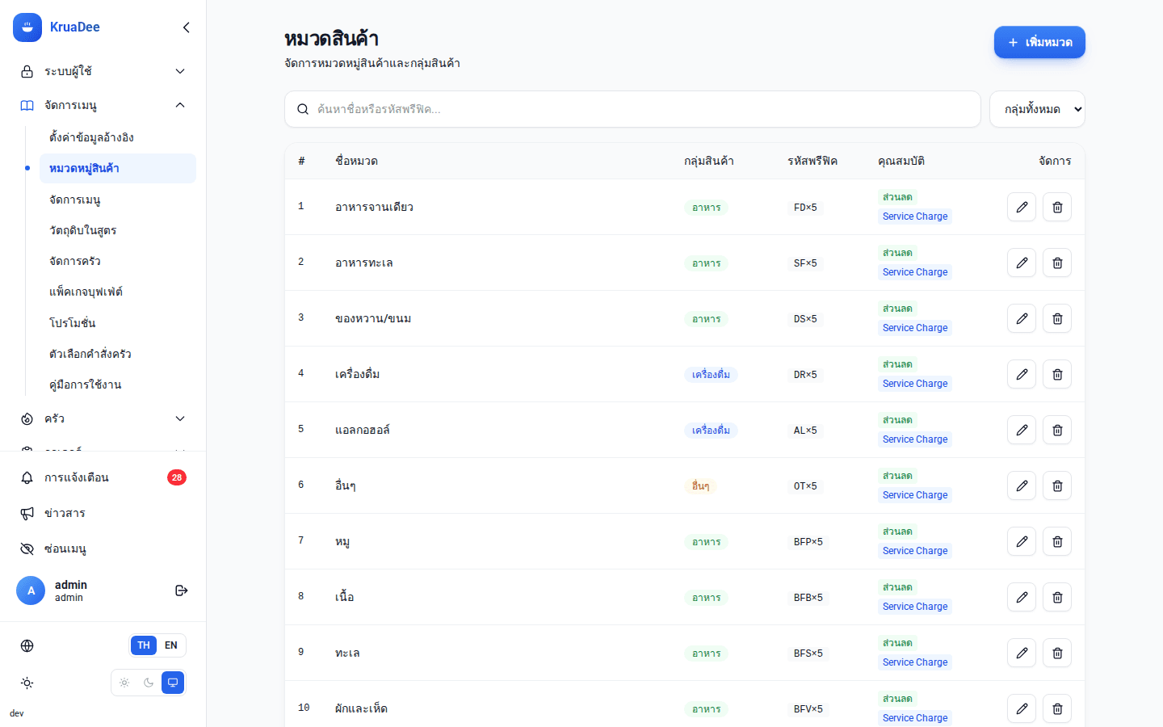Open วัตถุดิบในสูตร submenu item
Viewport: 1163px width, 727px height.
pyautogui.click(x=118, y=230)
